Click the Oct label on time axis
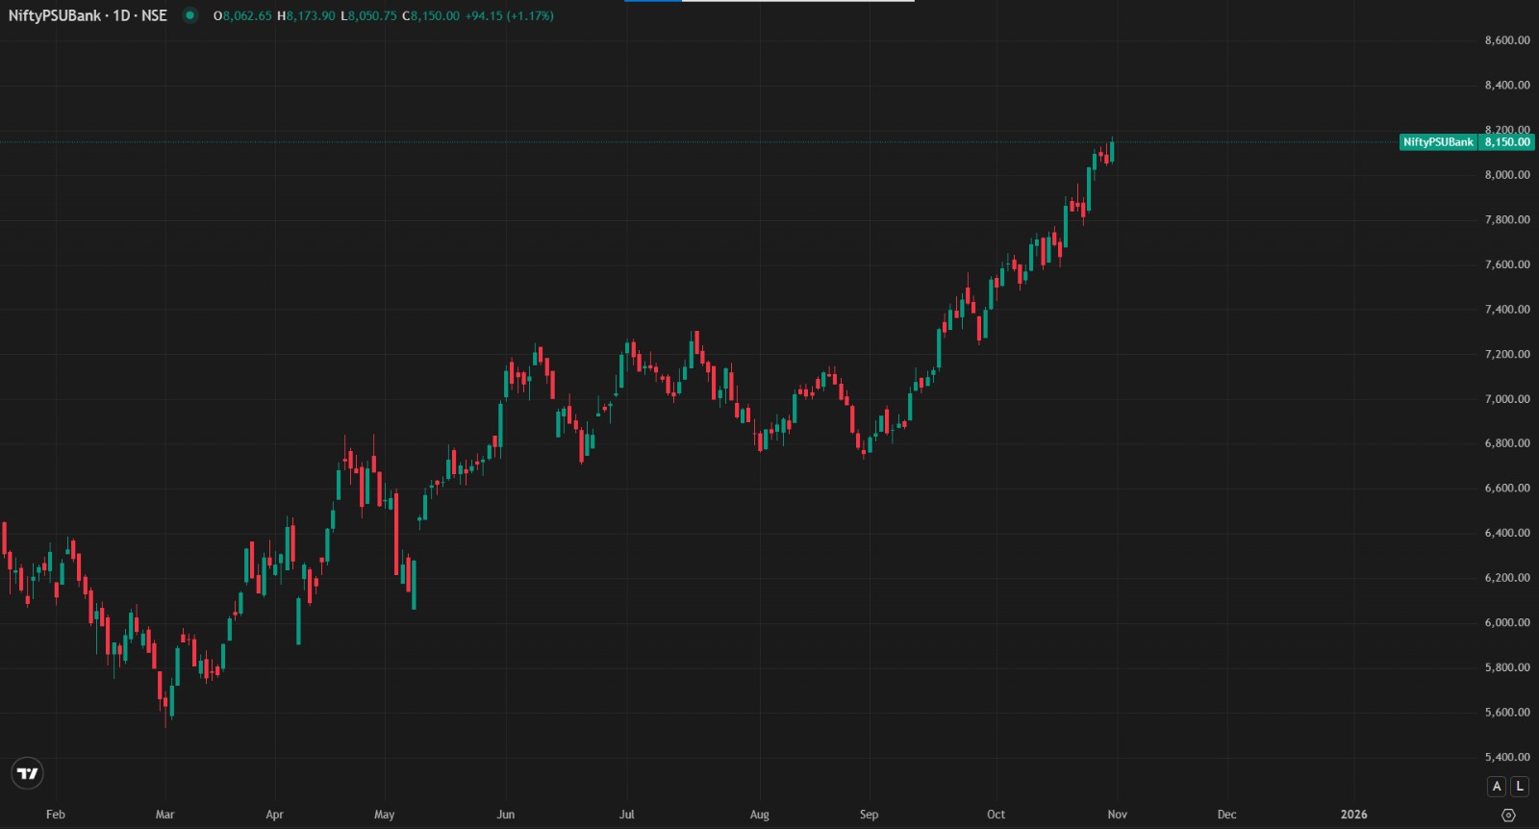 996,815
